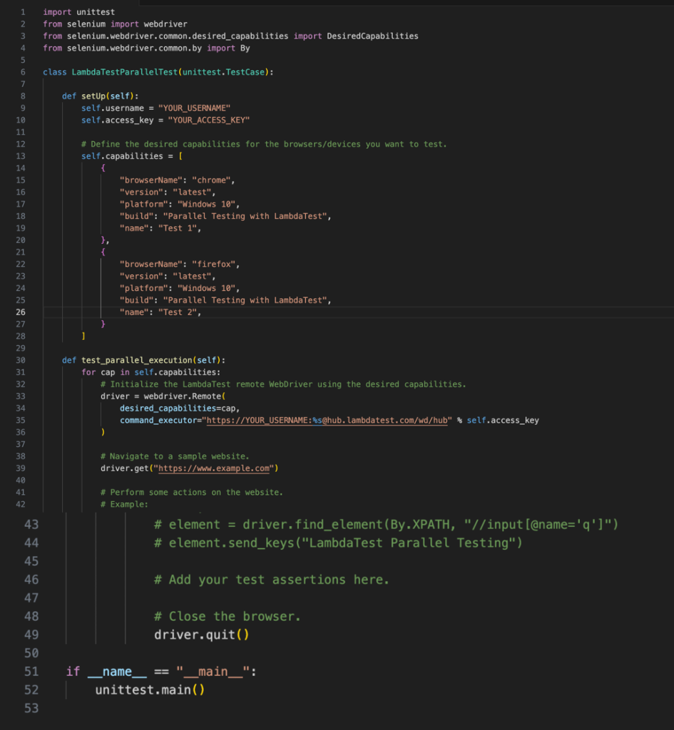Click the "firefox" browserName value
Image resolution: width=674 pixels, height=730 pixels.
pyautogui.click(x=213, y=264)
